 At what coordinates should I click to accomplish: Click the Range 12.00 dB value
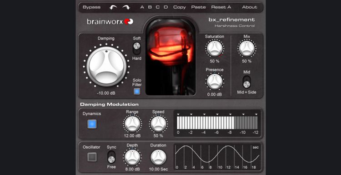click(x=132, y=136)
